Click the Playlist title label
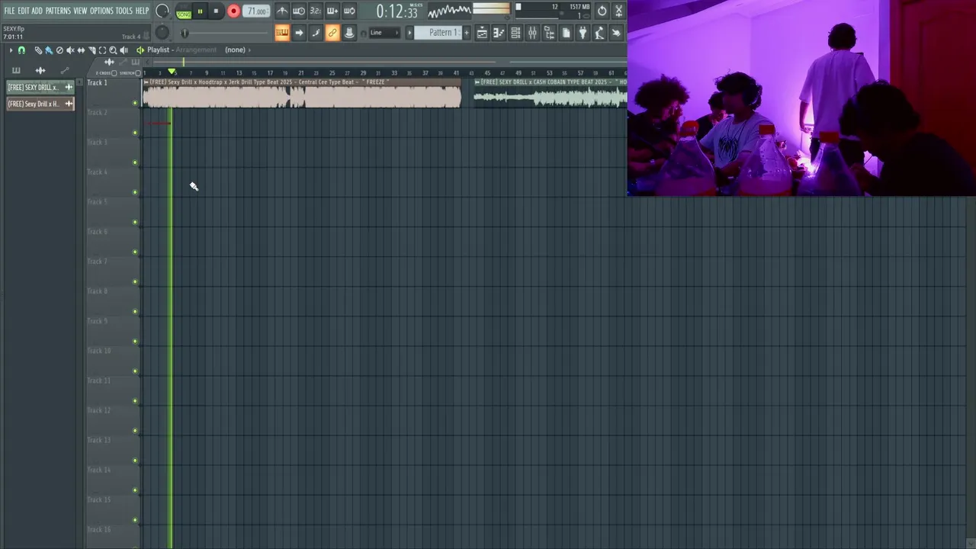The height and width of the screenshot is (549, 976). (158, 50)
